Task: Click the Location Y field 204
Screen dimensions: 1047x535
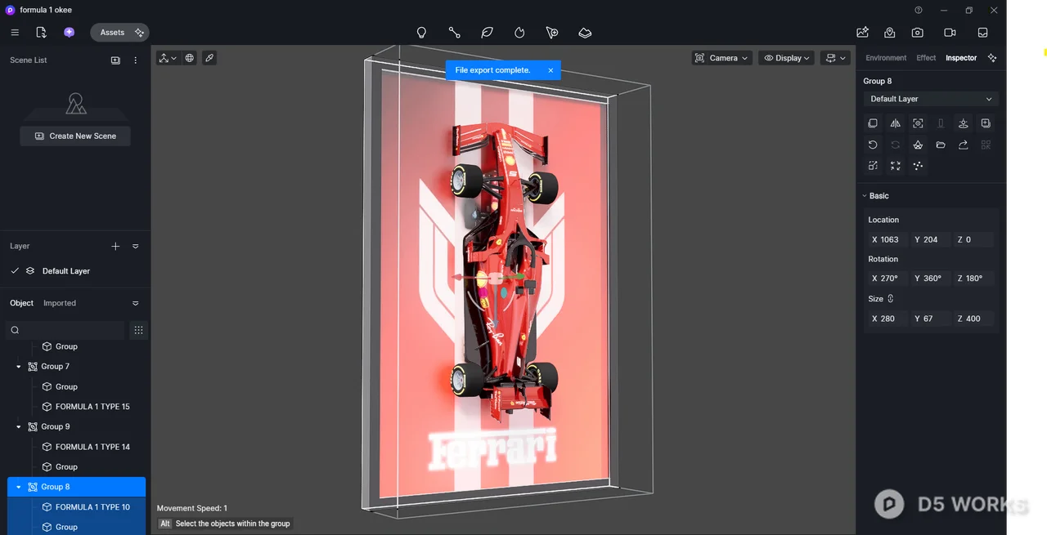Action: click(x=930, y=239)
